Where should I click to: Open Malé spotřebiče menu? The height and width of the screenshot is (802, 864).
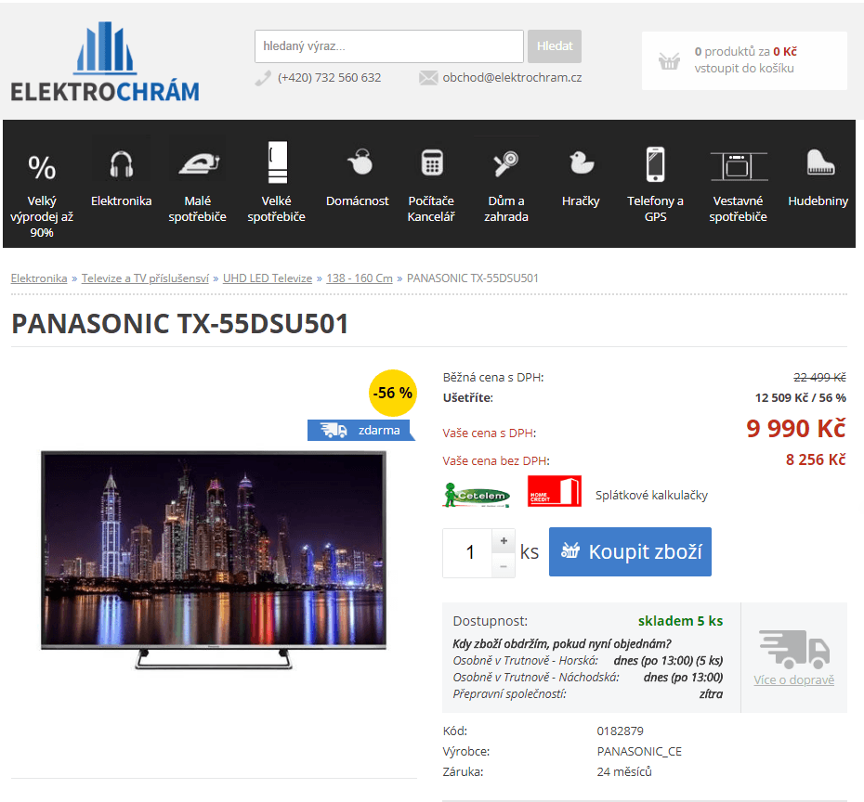pos(197,209)
